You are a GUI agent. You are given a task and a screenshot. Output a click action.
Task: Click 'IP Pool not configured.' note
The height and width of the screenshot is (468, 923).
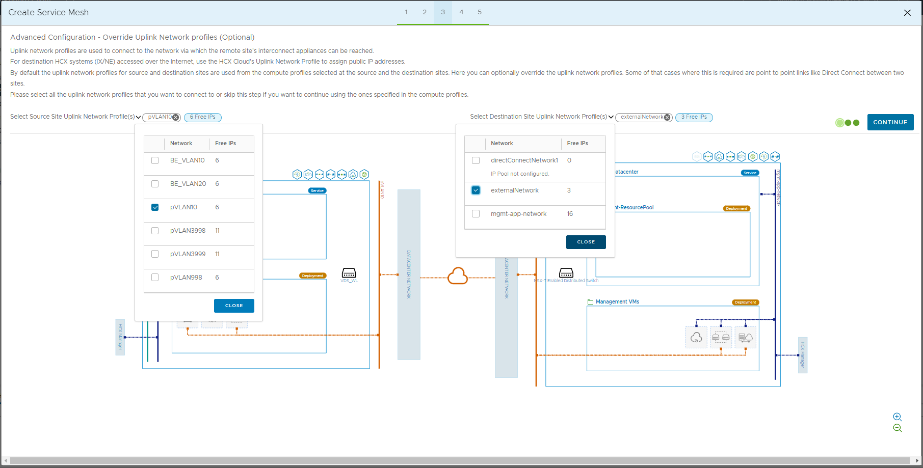click(x=520, y=174)
